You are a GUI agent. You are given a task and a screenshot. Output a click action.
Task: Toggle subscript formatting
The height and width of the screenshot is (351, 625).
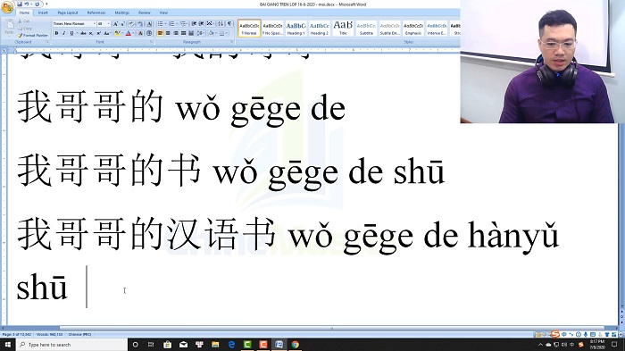91,33
